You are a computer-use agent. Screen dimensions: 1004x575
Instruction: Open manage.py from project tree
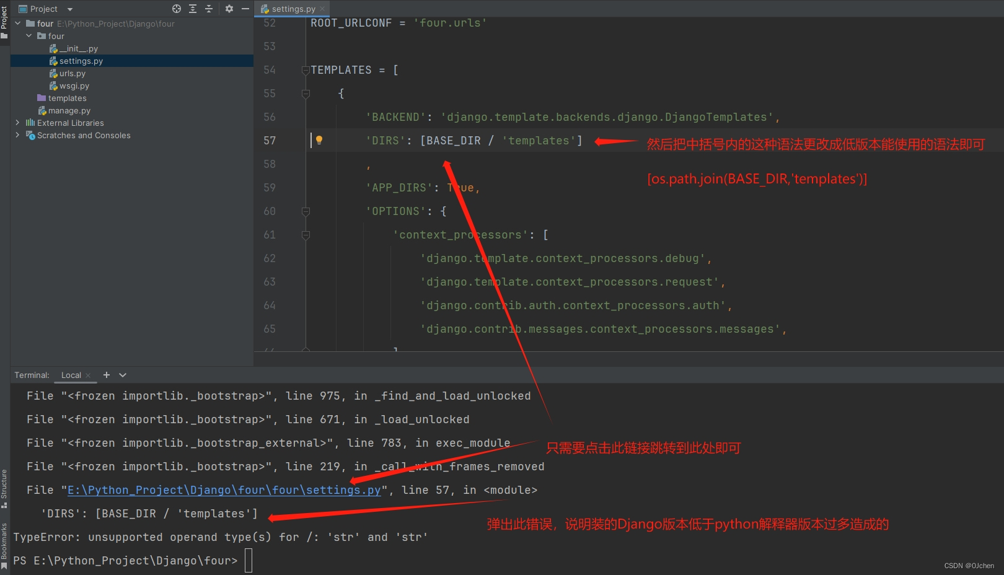[x=69, y=110]
